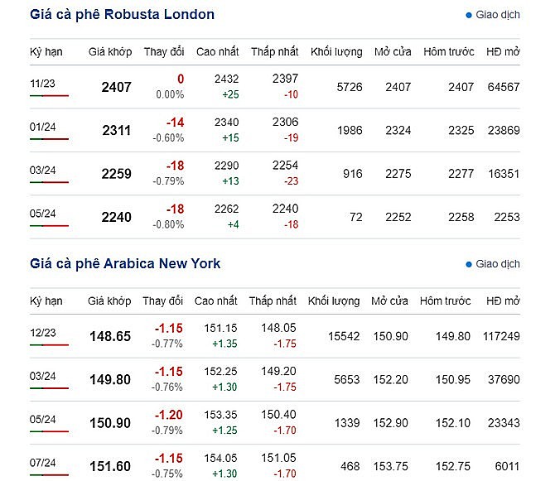Click the green-red range bar under Robusta 03/24
The width and height of the screenshot is (555, 481).
tap(49, 182)
